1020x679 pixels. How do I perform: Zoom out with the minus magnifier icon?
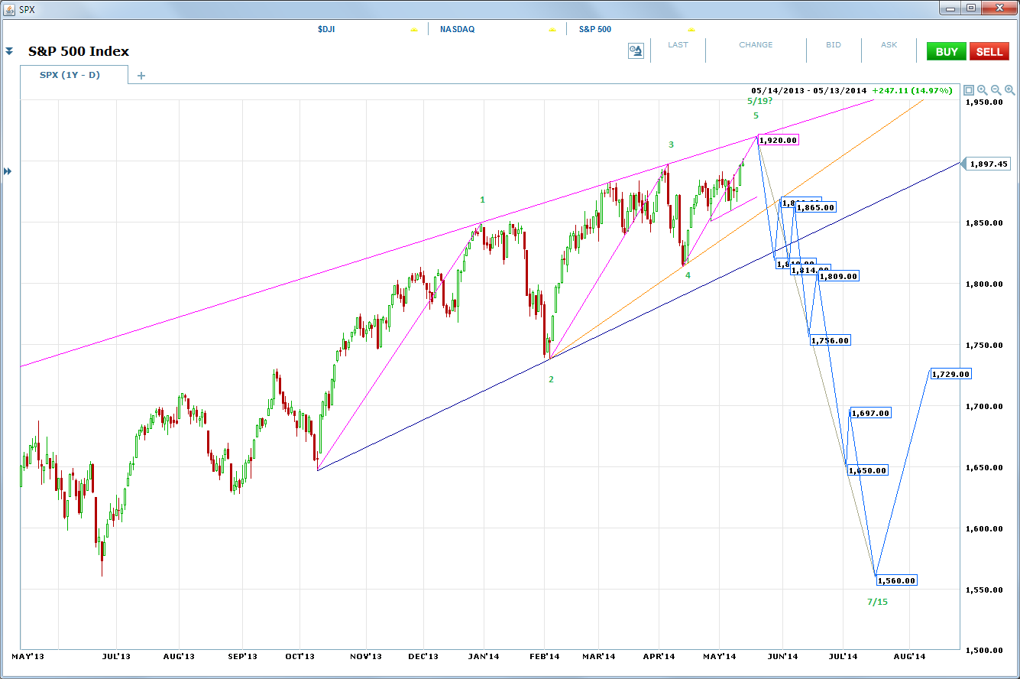click(x=996, y=90)
